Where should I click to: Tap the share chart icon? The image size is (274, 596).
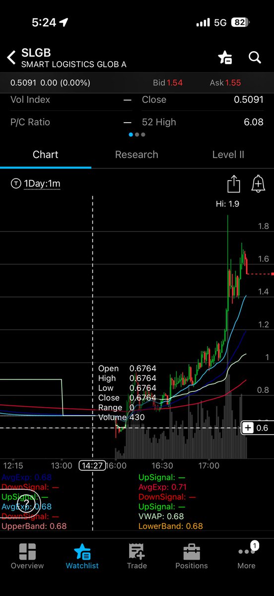(233, 184)
